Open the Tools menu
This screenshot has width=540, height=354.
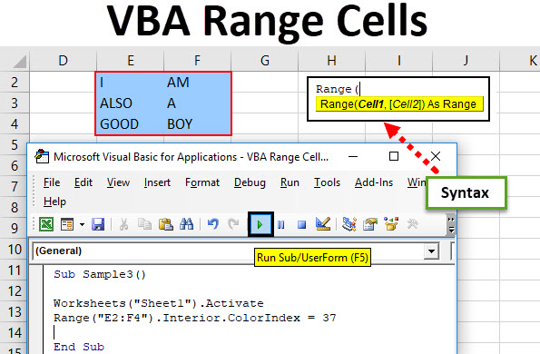(x=327, y=182)
